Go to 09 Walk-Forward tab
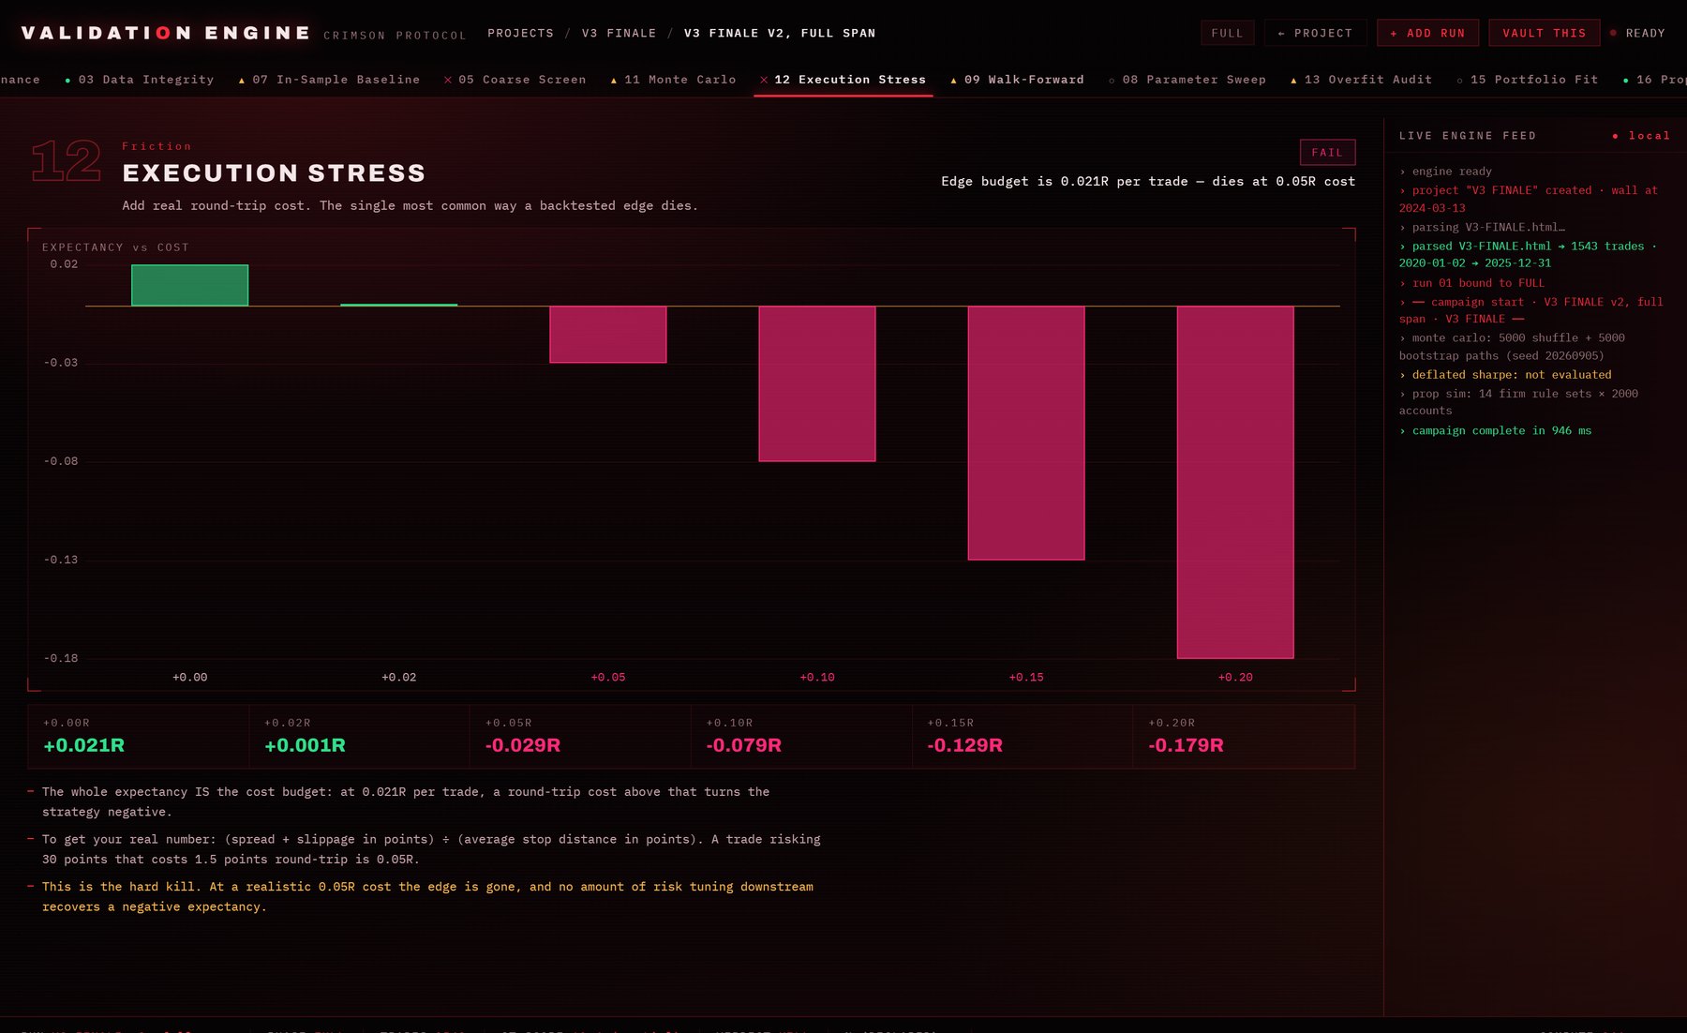This screenshot has height=1033, width=1687. coord(1017,80)
